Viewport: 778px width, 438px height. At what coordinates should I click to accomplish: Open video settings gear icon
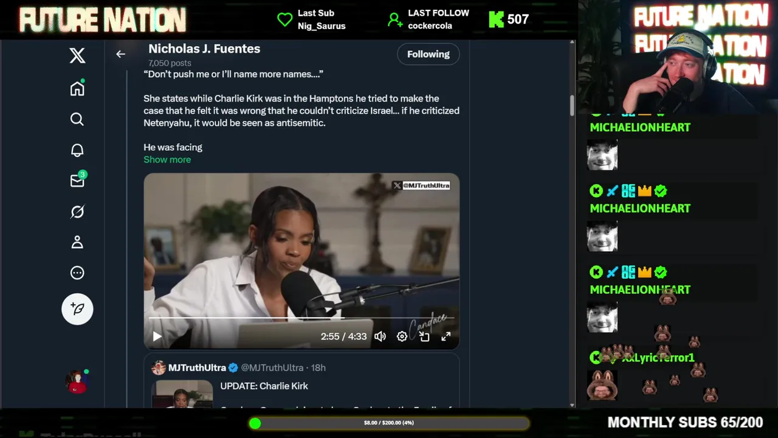pos(402,336)
